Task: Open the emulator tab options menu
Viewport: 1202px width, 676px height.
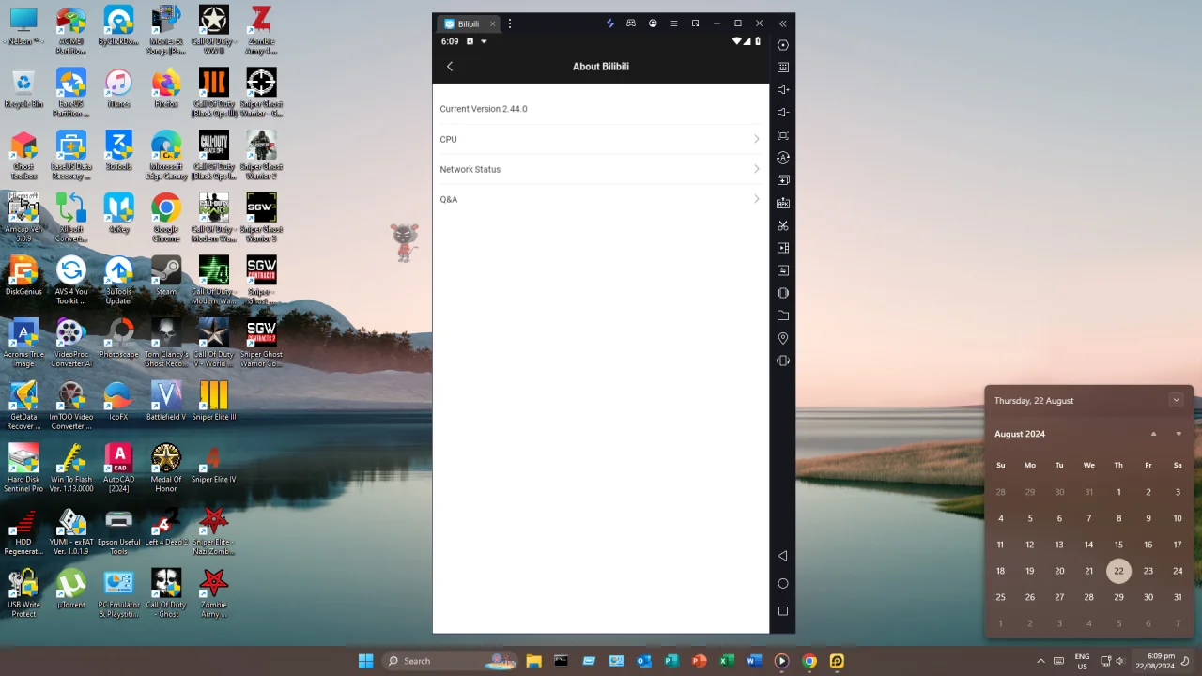Action: tap(510, 23)
